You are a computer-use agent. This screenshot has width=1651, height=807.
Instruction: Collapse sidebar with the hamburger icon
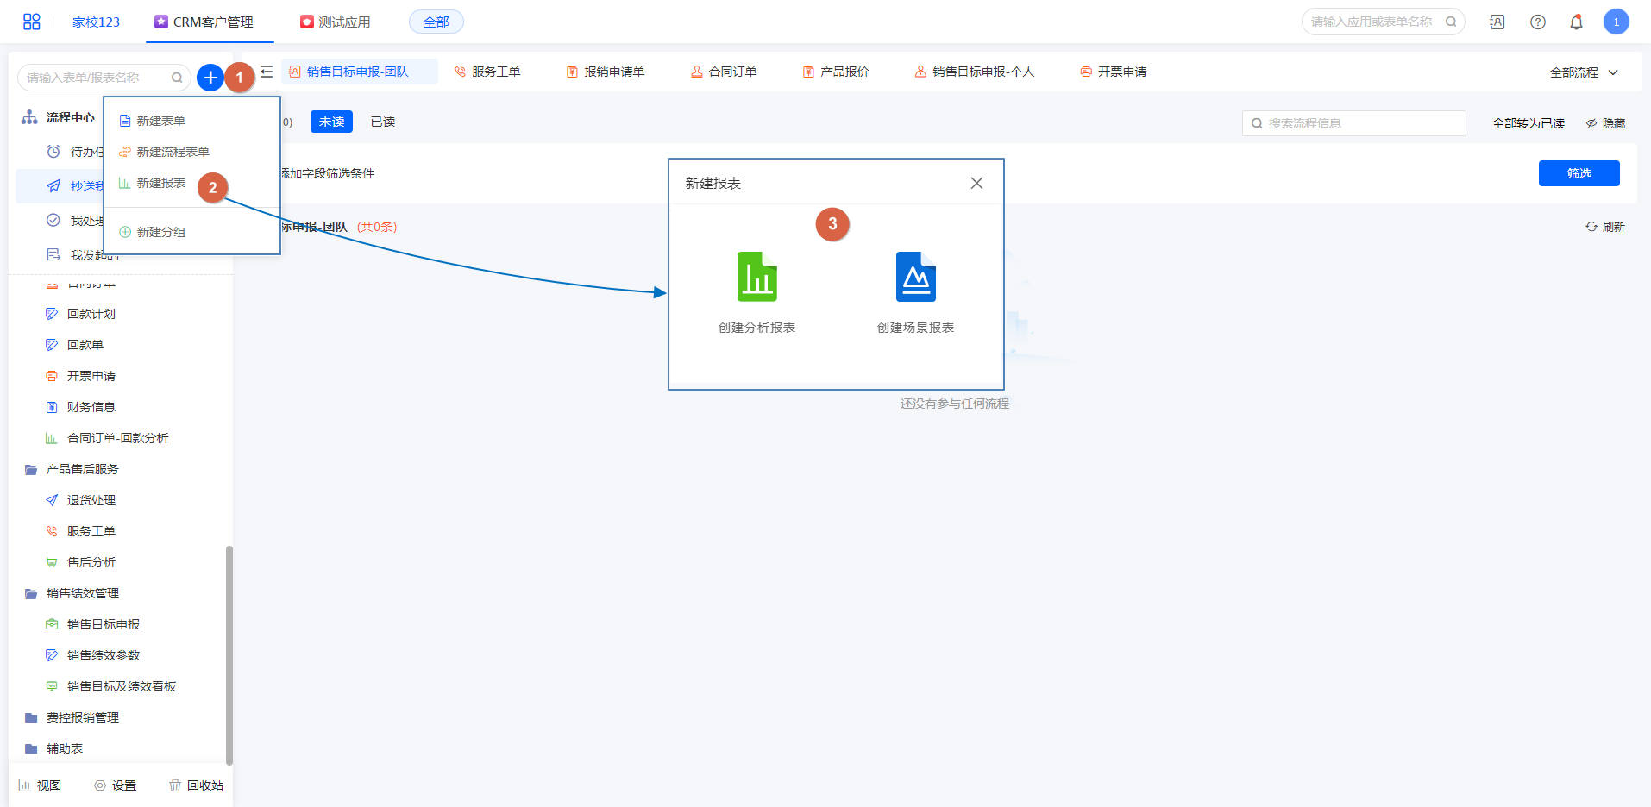[x=267, y=72]
